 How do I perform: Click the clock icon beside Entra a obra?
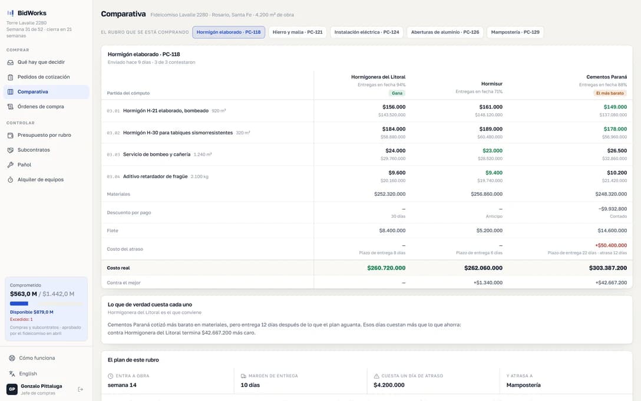[x=110, y=376]
